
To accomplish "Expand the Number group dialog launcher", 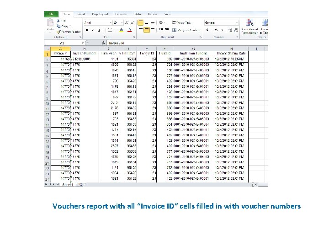I will click(x=238, y=37).
